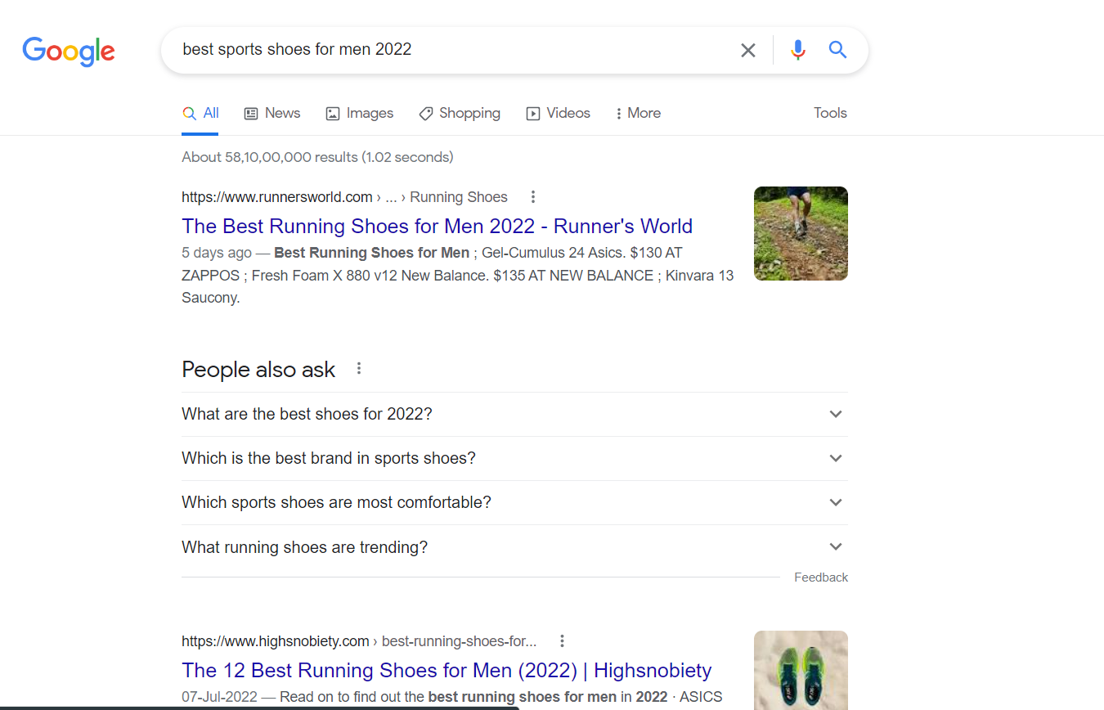Open options dots beside People also ask
The height and width of the screenshot is (710, 1104).
pyautogui.click(x=358, y=369)
